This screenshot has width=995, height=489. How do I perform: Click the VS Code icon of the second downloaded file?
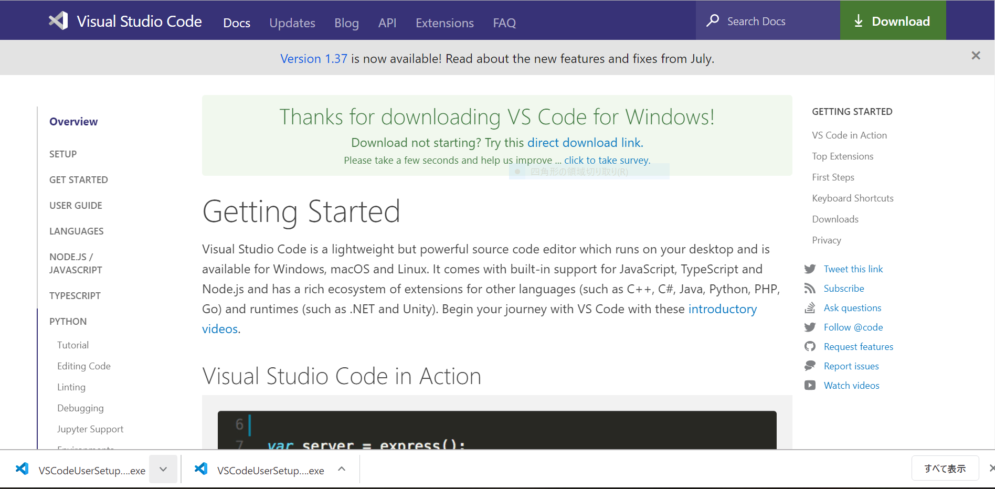[201, 469]
